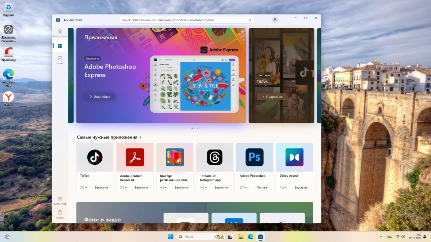Open Yandex desktop shortcut

(x=8, y=98)
